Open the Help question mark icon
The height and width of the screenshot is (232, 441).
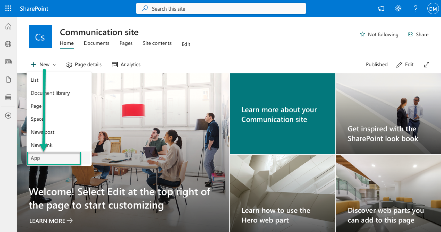point(415,8)
